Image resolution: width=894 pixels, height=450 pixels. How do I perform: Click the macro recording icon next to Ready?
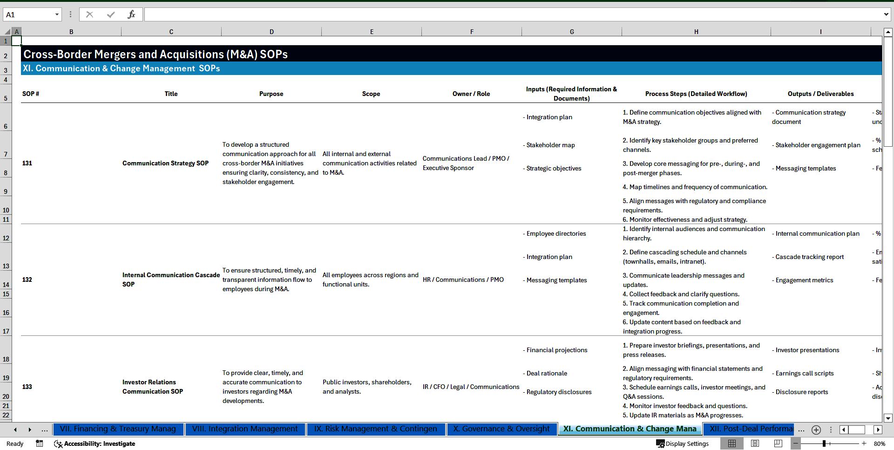point(40,443)
